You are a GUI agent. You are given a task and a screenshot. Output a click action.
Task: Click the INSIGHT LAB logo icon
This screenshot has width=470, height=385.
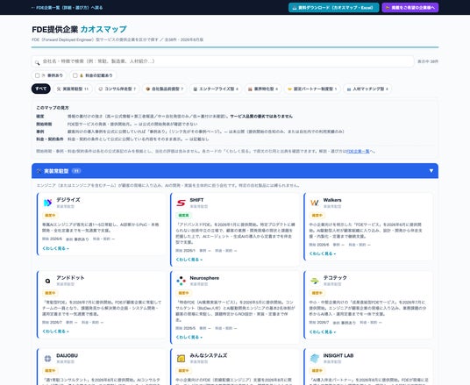tap(315, 359)
